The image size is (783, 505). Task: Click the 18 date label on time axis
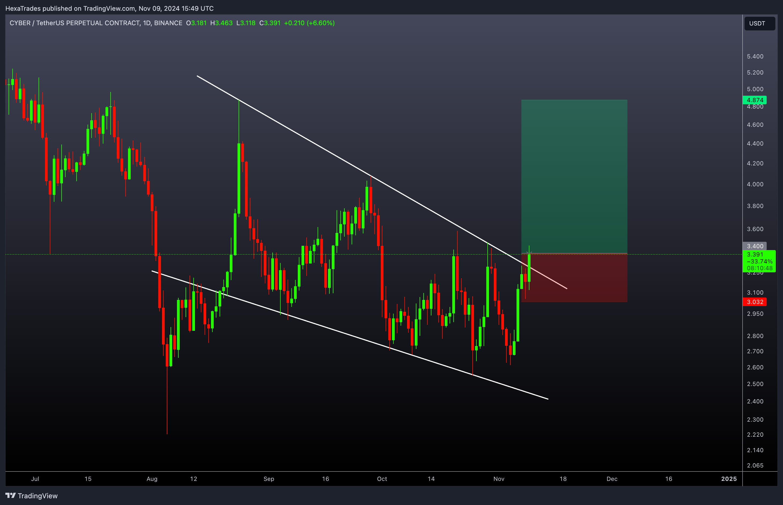(563, 479)
